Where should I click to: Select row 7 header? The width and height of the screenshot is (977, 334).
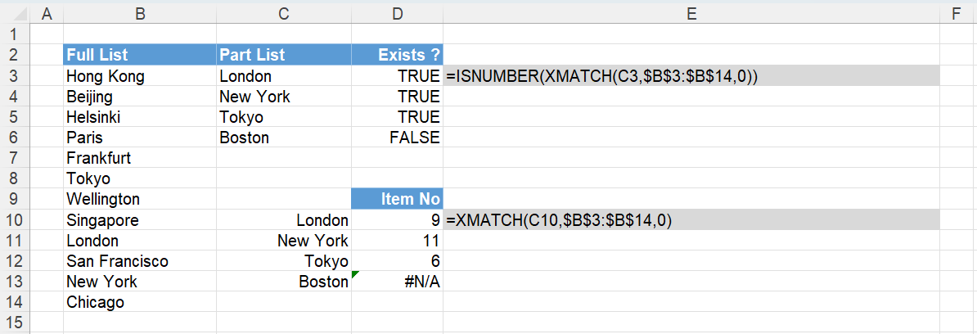16,158
